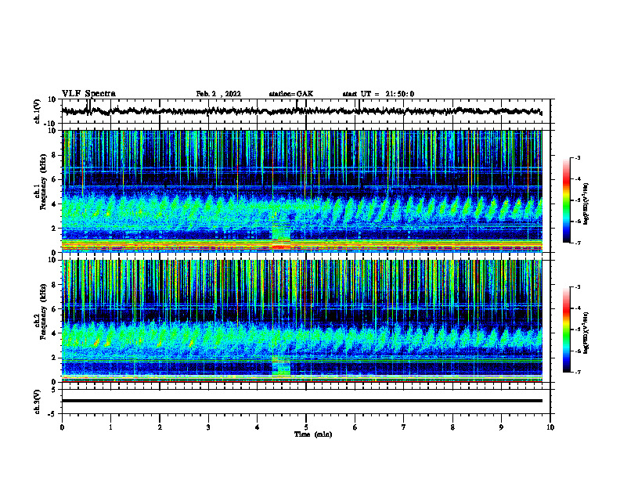The height and width of the screenshot is (479, 620).
Task: Click the ch.1 voltage waveform trace
Action: (x=301, y=111)
